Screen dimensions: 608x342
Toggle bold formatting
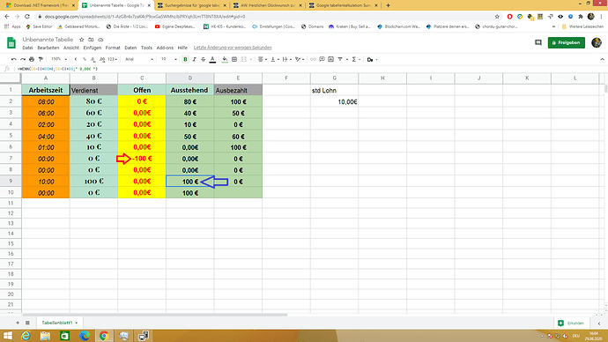point(185,59)
